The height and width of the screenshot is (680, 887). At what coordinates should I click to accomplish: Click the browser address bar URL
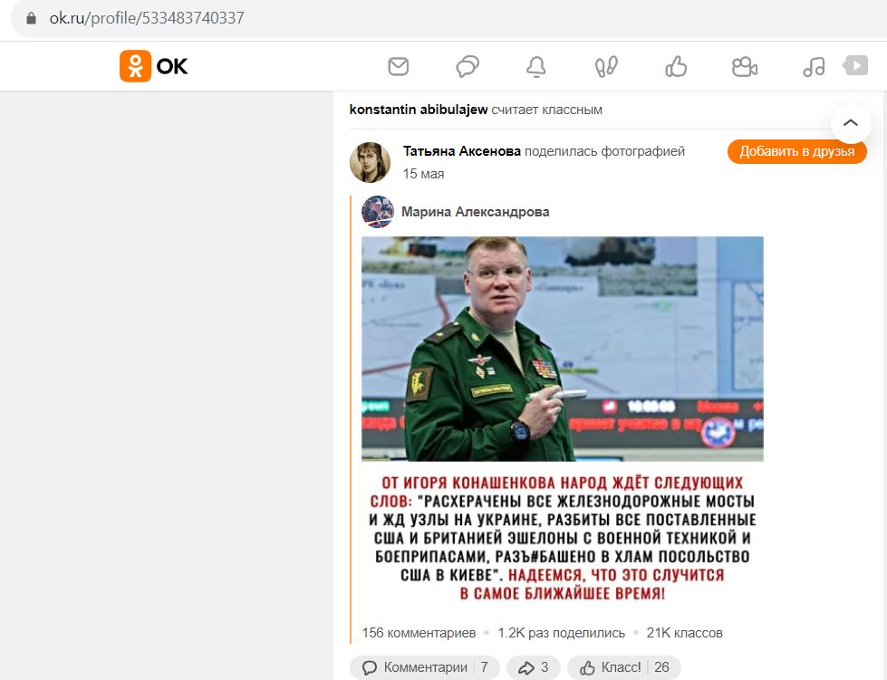point(147,18)
